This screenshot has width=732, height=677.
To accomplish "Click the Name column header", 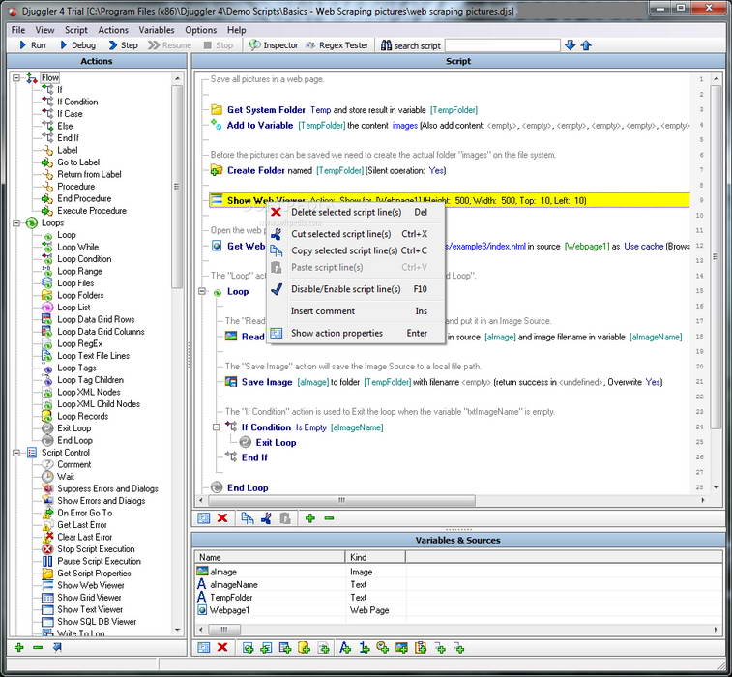I will click(270, 557).
